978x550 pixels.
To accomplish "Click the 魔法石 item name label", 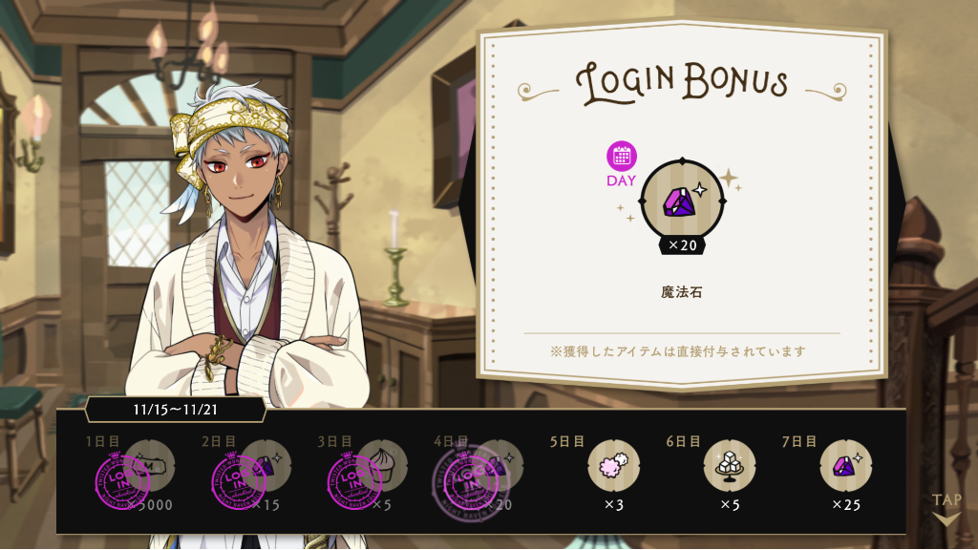I will tap(682, 292).
